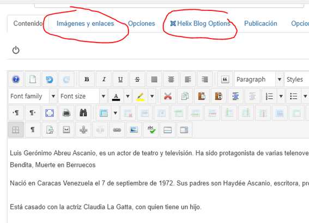This screenshot has width=309, height=223.
Task: Apply the black text color swatch
Action: 116,96
